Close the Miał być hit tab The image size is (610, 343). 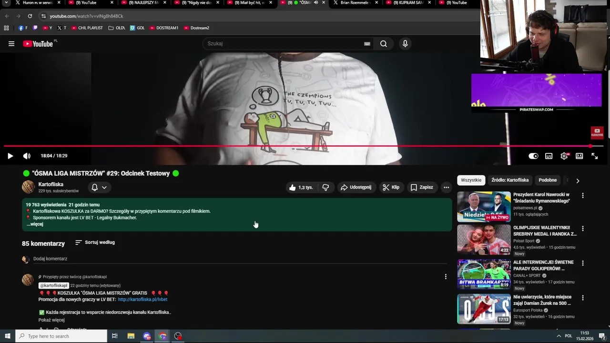[271, 3]
